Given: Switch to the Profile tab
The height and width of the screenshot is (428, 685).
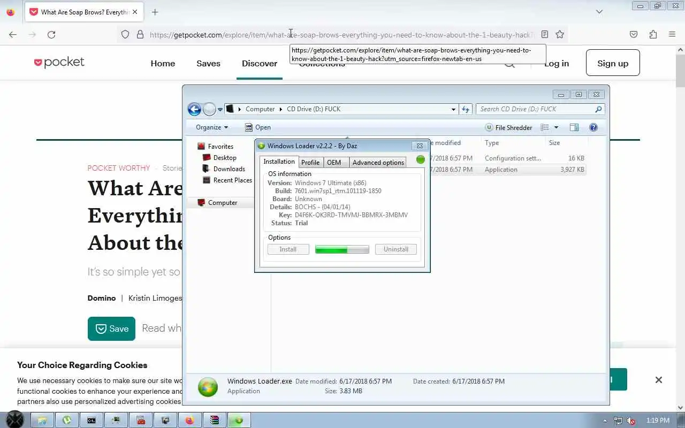Looking at the screenshot, I should 310,162.
